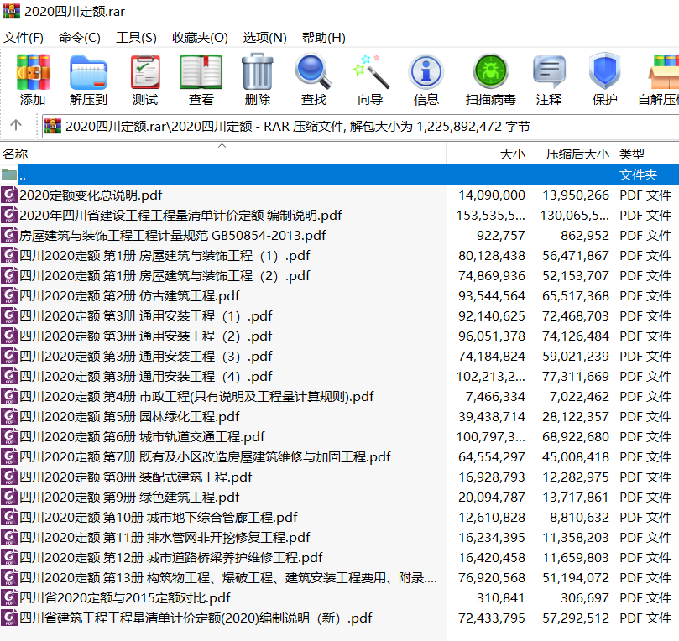Viewport: 679px width, 641px height.
Task: Sort by 大小 column header
Action: tap(488, 154)
